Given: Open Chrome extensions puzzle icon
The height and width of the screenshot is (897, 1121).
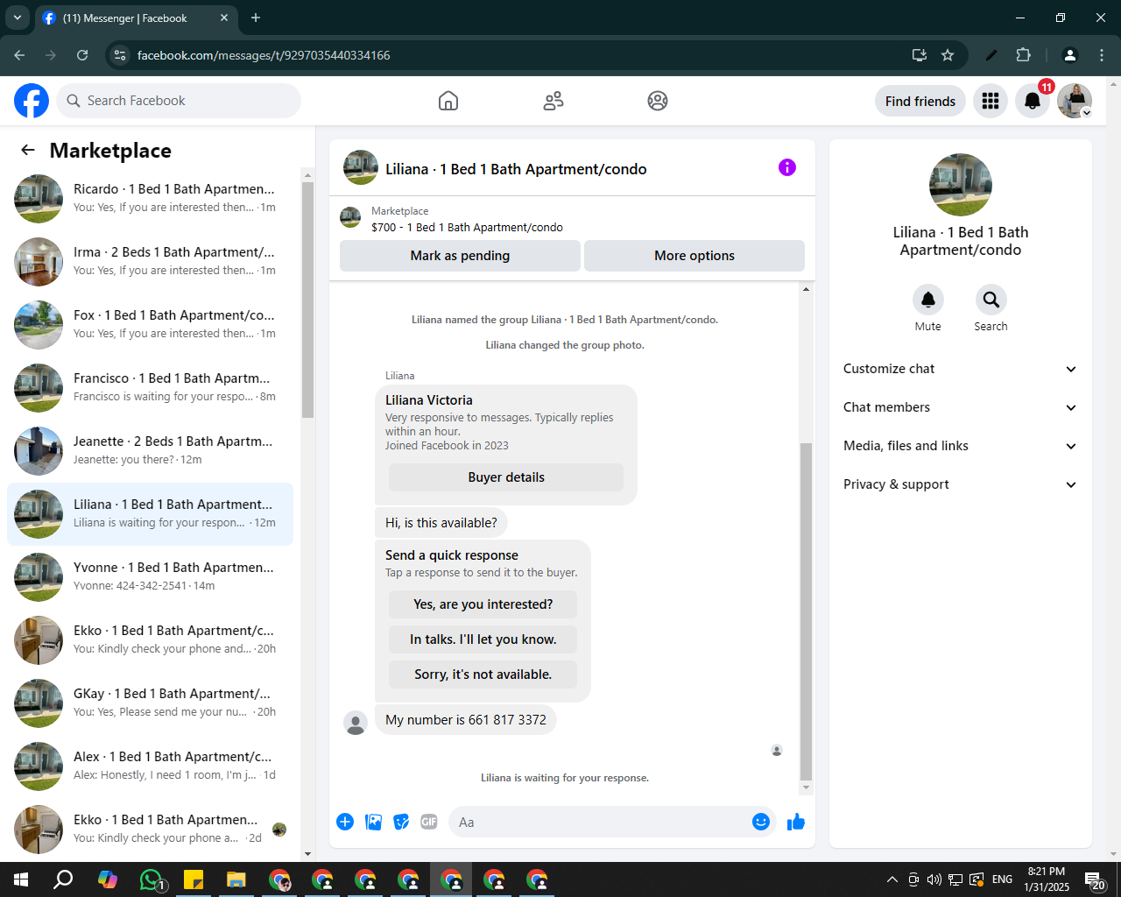Looking at the screenshot, I should [1023, 55].
